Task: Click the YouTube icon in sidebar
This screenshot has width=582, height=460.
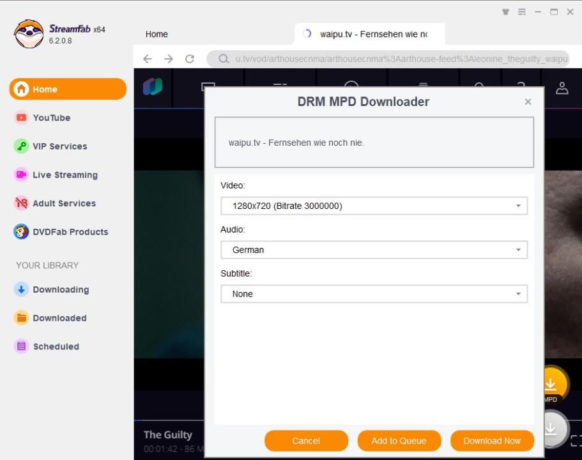Action: 22,118
